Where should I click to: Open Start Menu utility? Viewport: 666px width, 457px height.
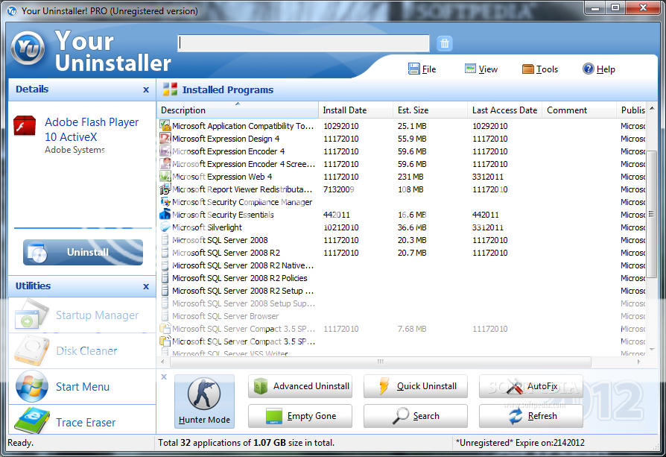(x=82, y=386)
